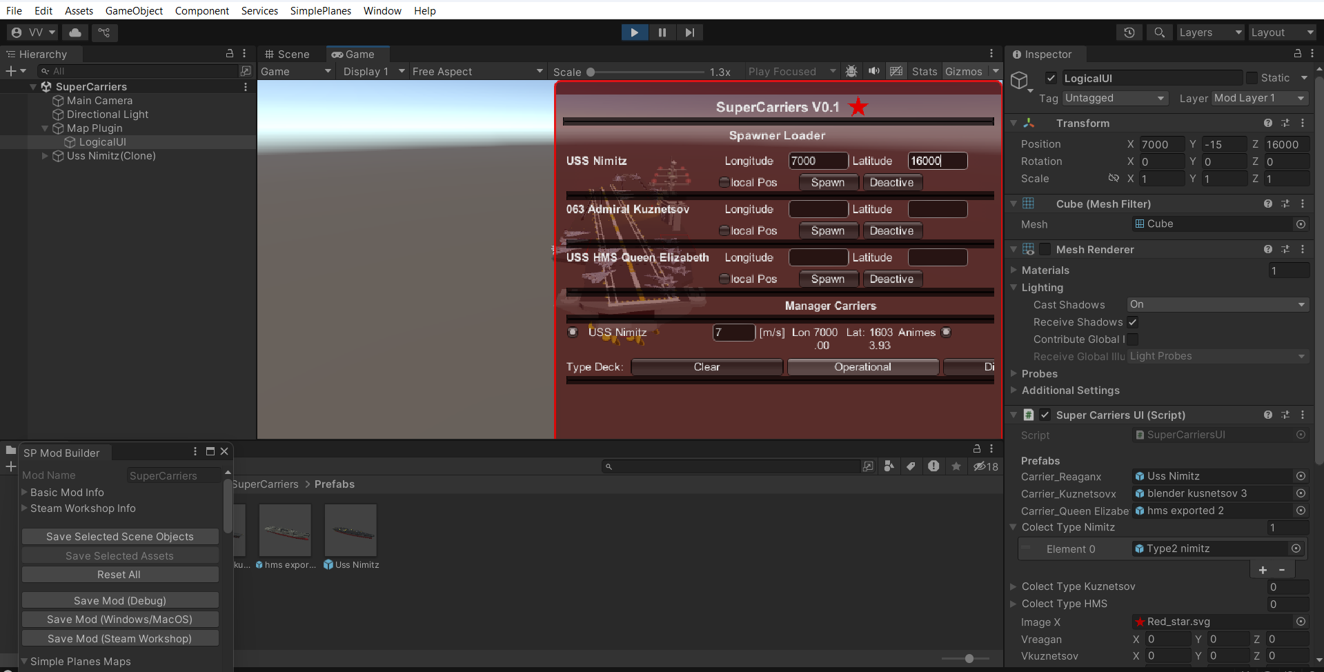Toggle local Pos for USS Nimitz
Viewport: 1324px width, 672px height.
click(x=724, y=182)
